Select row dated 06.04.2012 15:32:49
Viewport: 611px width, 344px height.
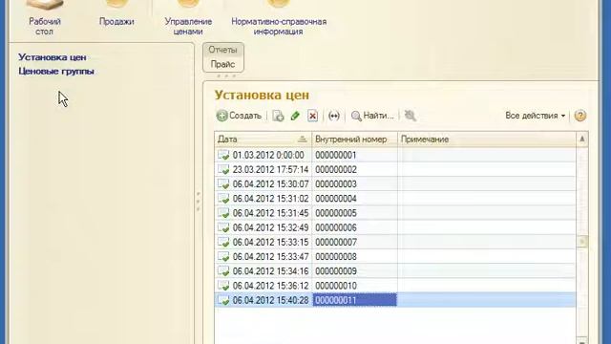394,227
